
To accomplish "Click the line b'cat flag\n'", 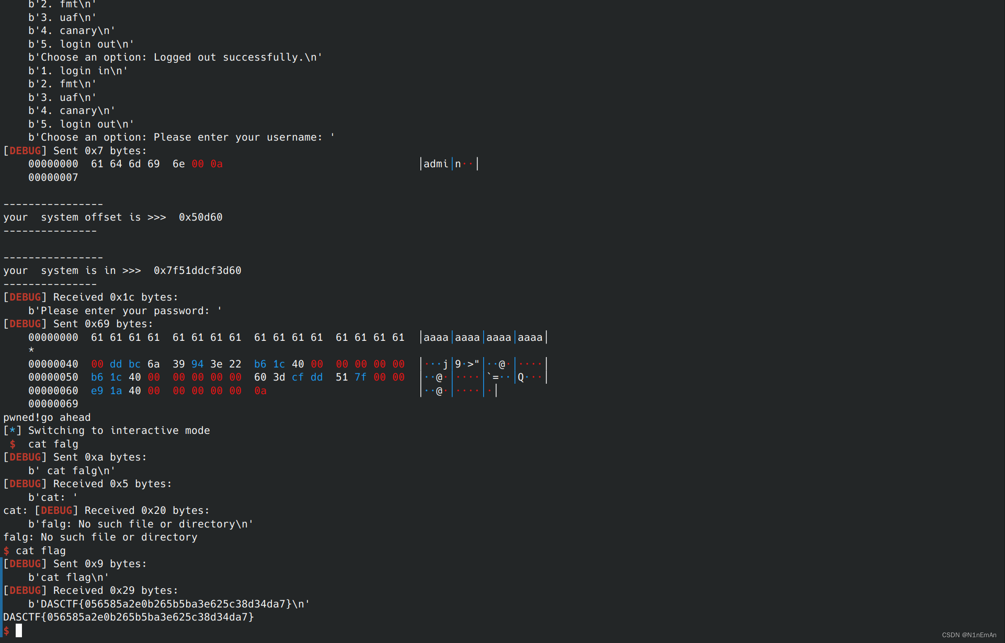I will click(x=68, y=577).
